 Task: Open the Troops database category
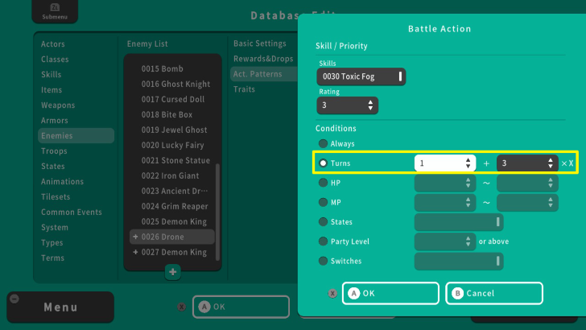pyautogui.click(x=54, y=151)
